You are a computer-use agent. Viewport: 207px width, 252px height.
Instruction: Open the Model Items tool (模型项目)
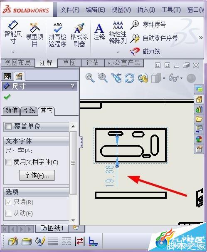coord(34,35)
